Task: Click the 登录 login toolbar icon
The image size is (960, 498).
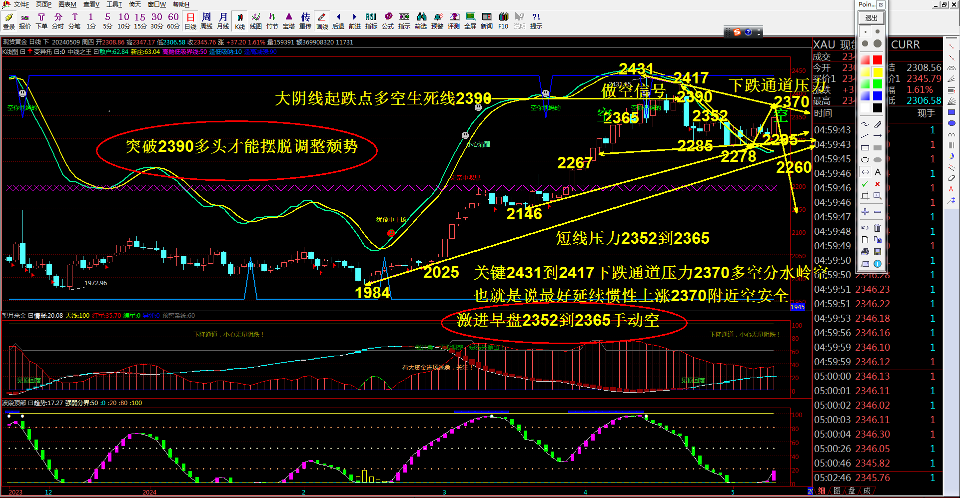Action: click(x=9, y=21)
